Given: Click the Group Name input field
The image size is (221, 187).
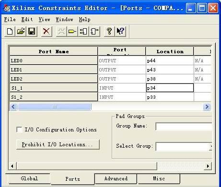Looking at the screenshot, I should click(x=184, y=127).
